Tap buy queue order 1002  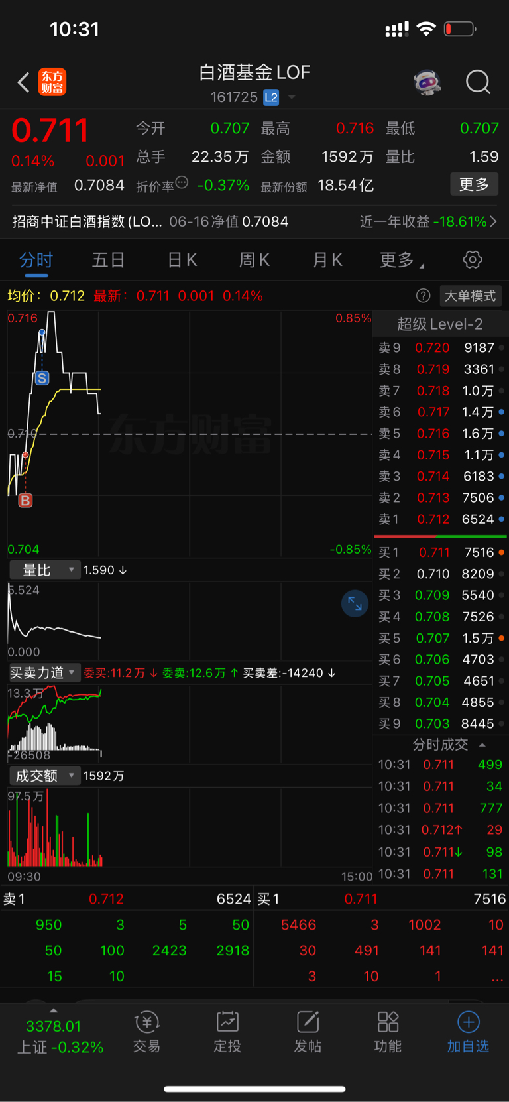click(x=425, y=925)
